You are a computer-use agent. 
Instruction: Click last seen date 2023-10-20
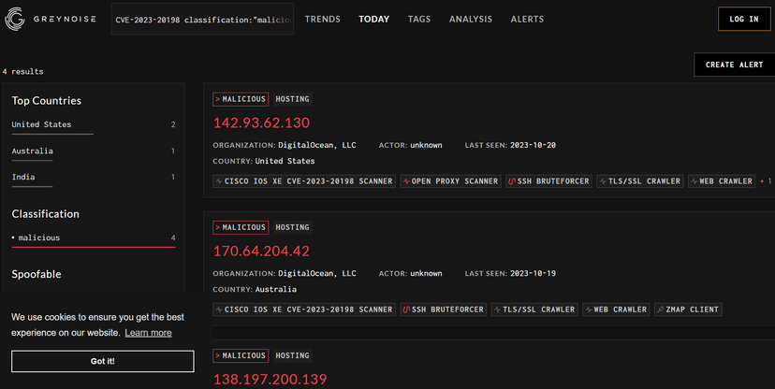click(533, 145)
